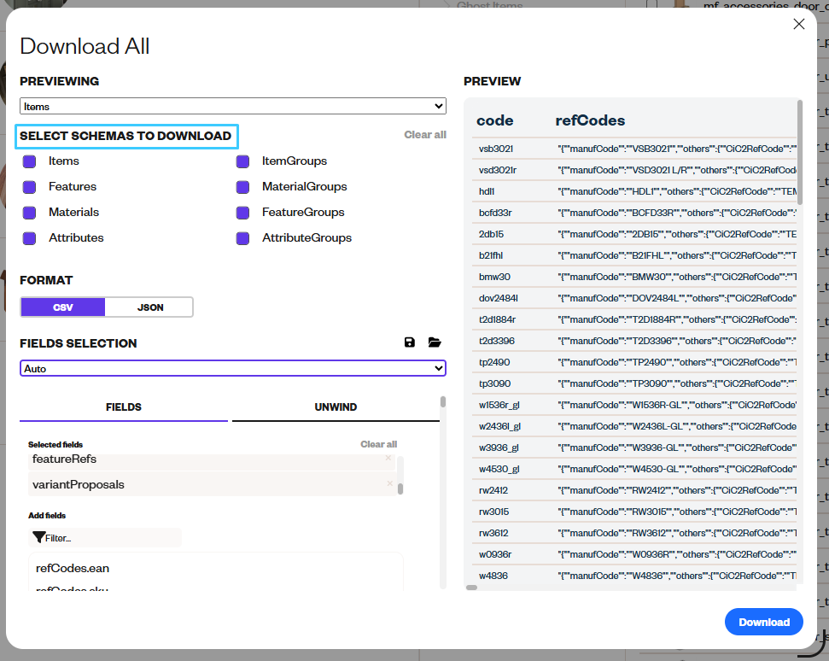
Task: Select the bmw30 code cell
Action: (494, 277)
